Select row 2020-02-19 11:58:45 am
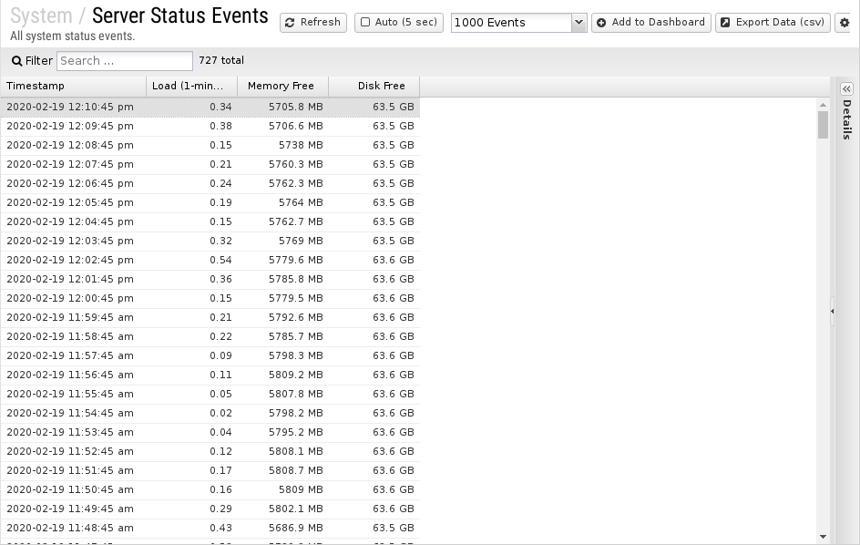 coord(210,337)
